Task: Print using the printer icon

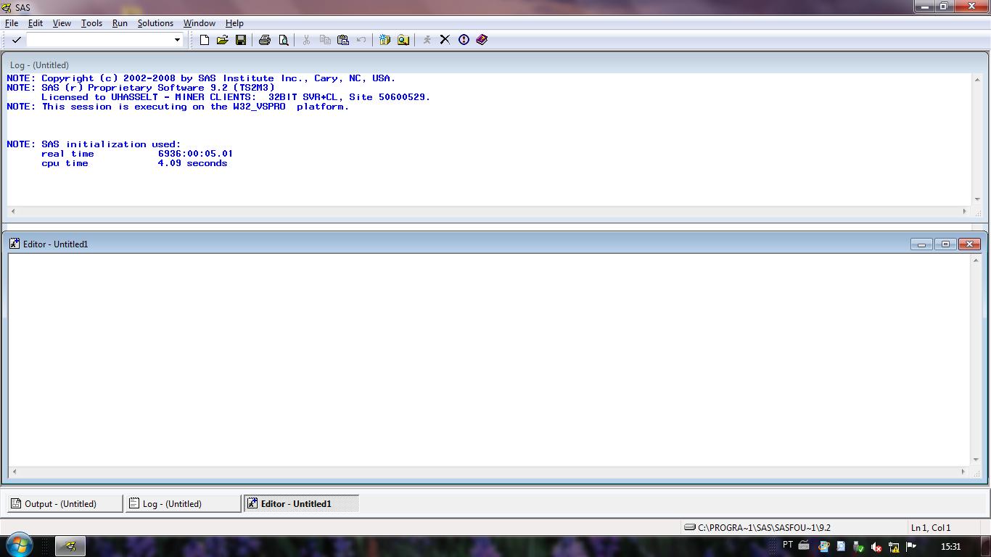Action: 265,40
